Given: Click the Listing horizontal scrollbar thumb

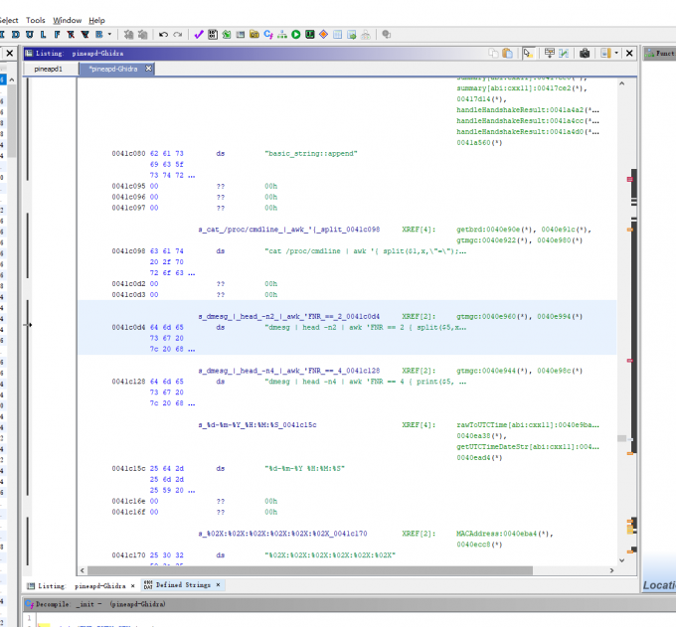Looking at the screenshot, I should coord(310,570).
